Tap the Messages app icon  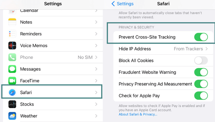click(x=12, y=69)
